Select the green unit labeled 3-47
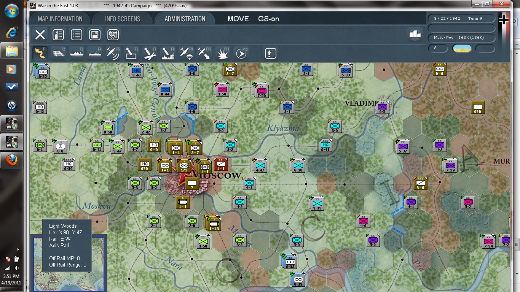The height and width of the screenshot is (292, 520). coord(117,146)
